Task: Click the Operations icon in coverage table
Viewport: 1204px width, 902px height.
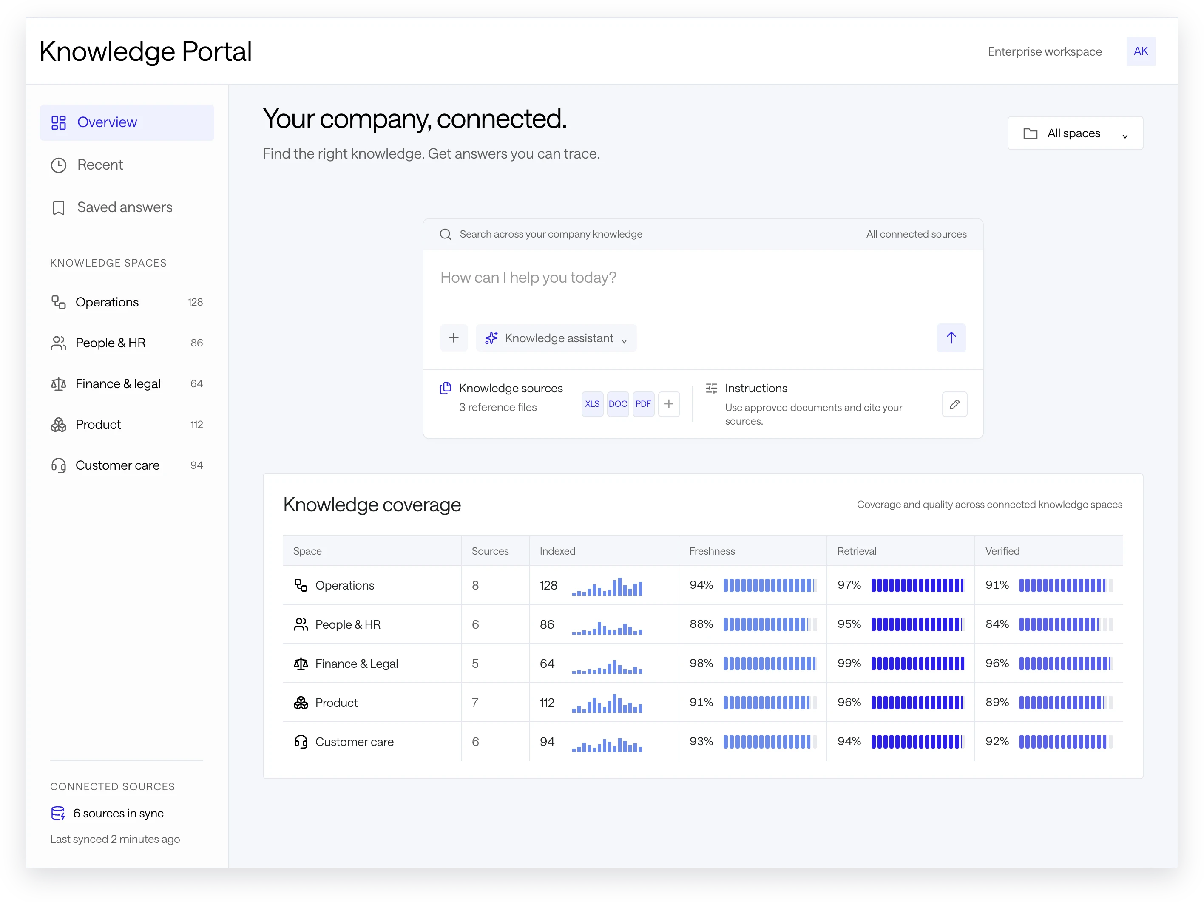Action: (x=301, y=585)
